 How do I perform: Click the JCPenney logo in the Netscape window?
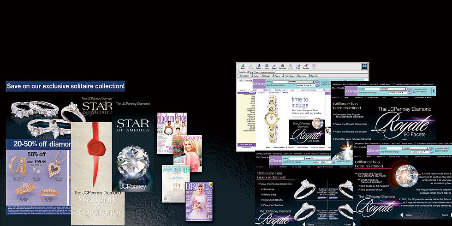(x=259, y=83)
